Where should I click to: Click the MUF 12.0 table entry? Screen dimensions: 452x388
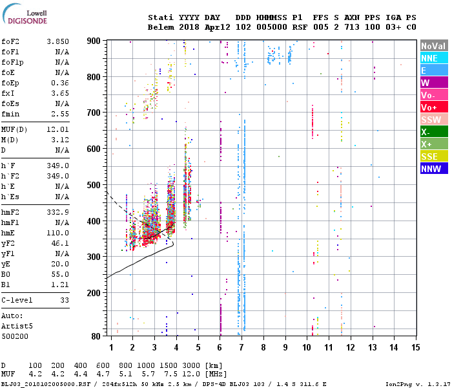[191, 374]
